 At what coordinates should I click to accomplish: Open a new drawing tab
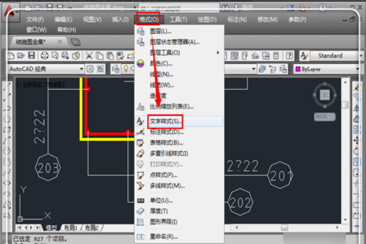(75, 42)
